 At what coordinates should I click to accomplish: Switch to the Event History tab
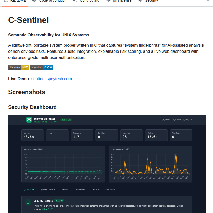tap(48, 189)
